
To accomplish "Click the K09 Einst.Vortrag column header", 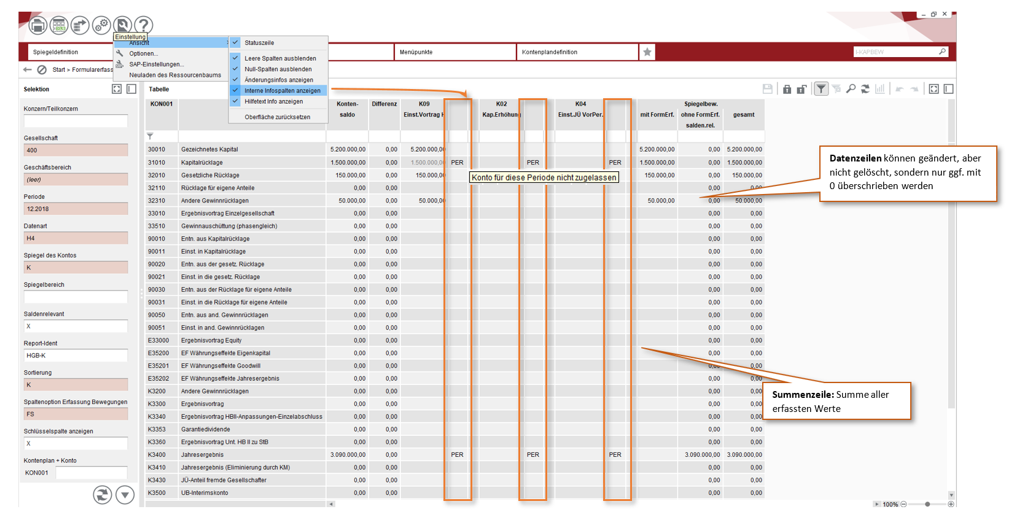I will pyautogui.click(x=424, y=115).
